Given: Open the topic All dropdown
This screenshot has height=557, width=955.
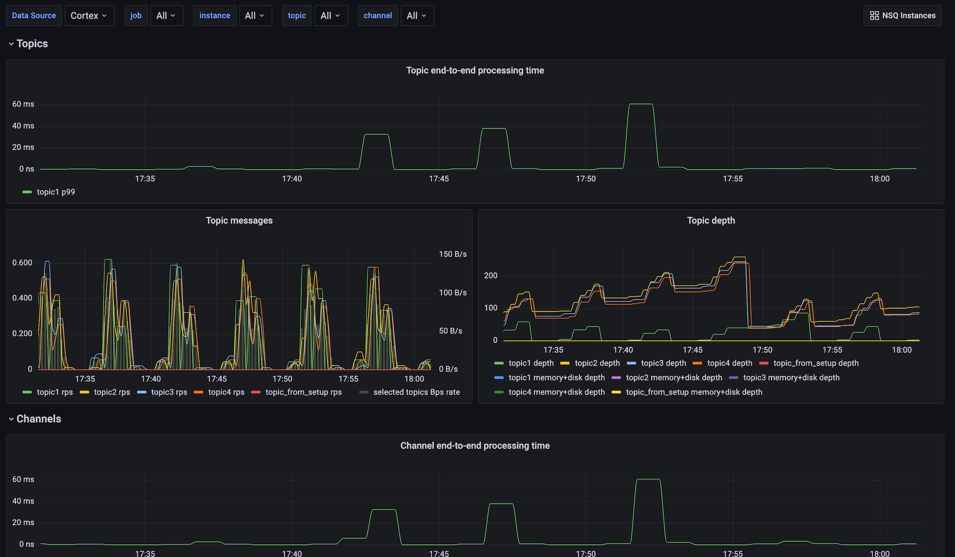Looking at the screenshot, I should (x=331, y=15).
